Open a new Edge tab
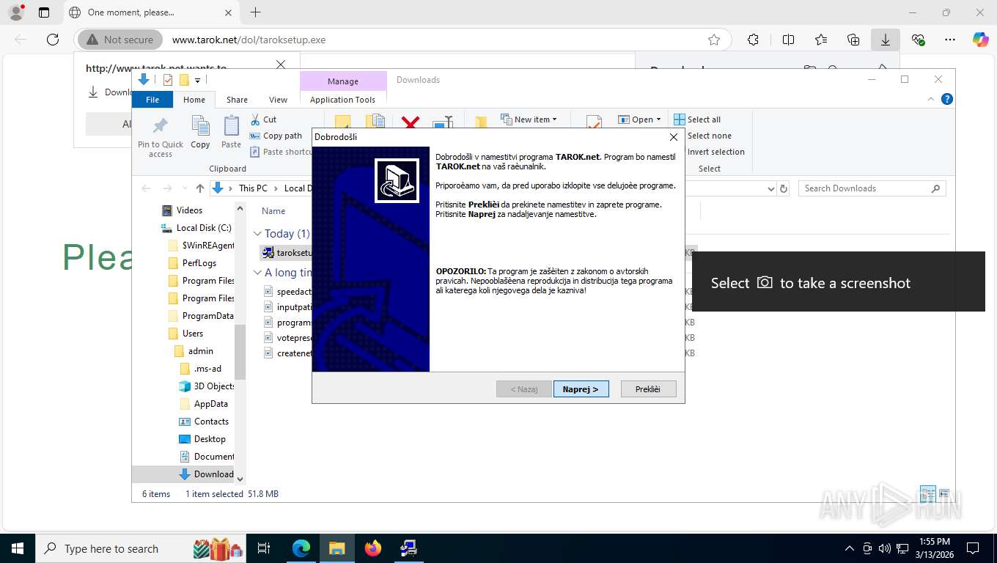The image size is (997, 563). click(x=255, y=12)
